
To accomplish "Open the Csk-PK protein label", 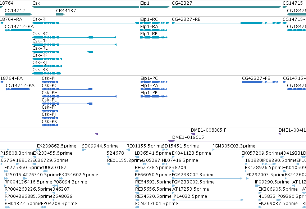I will [x=50, y=122].
